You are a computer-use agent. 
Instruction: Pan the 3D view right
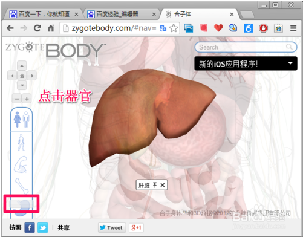[x=32, y=76]
